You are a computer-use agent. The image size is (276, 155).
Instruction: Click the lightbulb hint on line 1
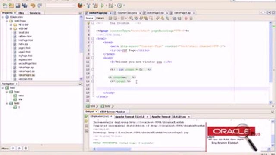(x=88, y=23)
